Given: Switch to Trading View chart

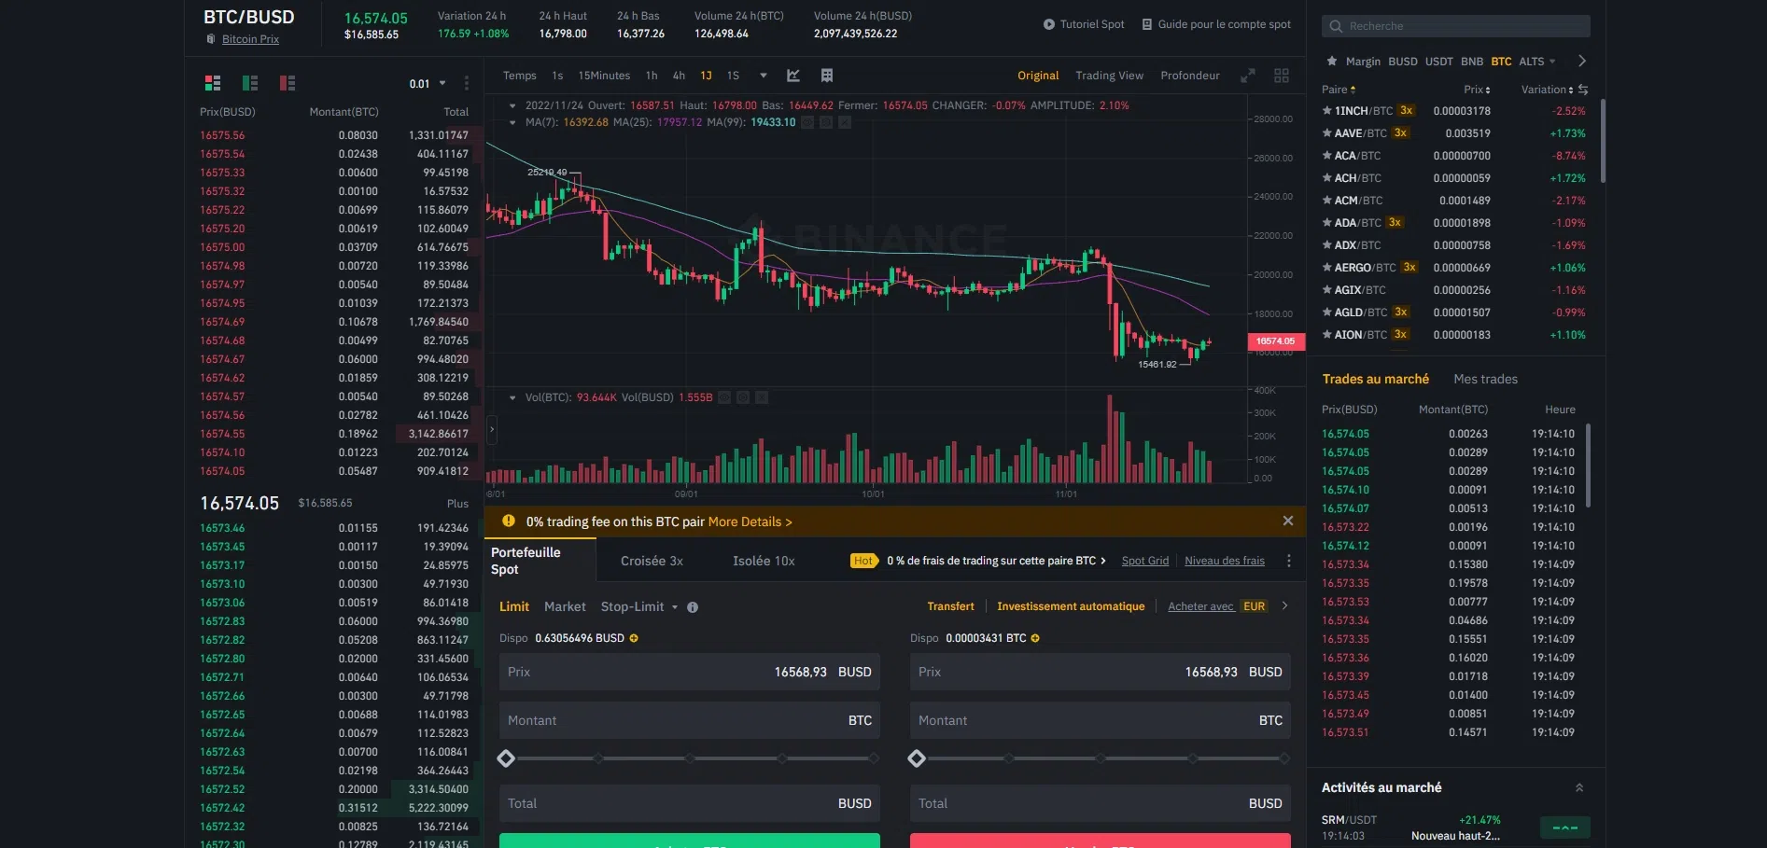Looking at the screenshot, I should coord(1109,76).
